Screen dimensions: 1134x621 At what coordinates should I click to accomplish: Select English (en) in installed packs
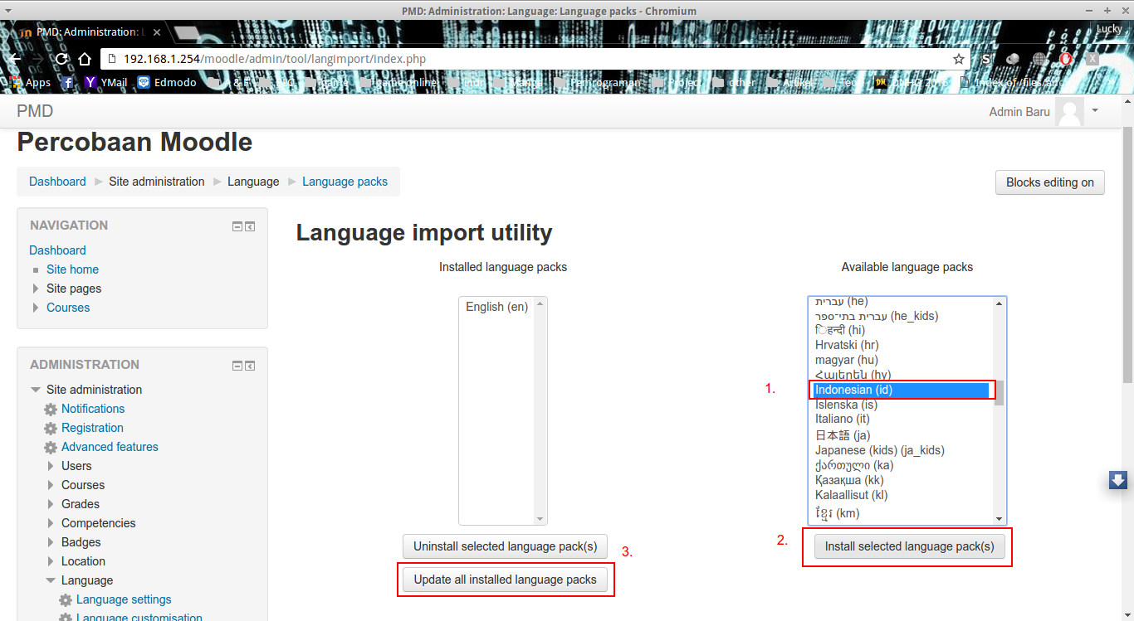[496, 307]
